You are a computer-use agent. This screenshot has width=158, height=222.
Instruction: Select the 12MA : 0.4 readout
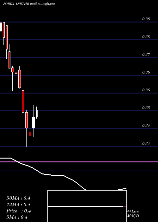18,205
